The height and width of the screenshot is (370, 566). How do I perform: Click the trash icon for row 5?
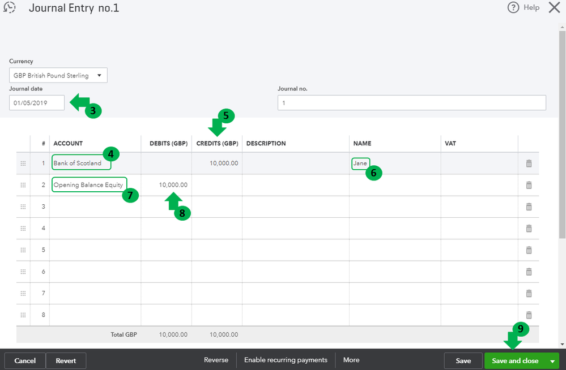[x=529, y=250]
